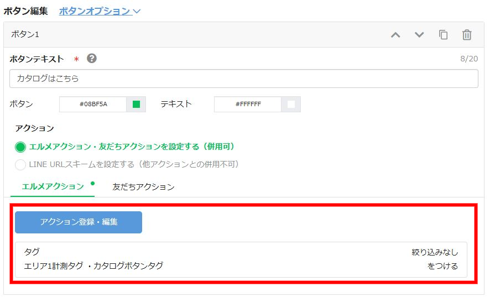
Task: Open help tooltip beside ボタンテキスト
Action: pos(92,59)
